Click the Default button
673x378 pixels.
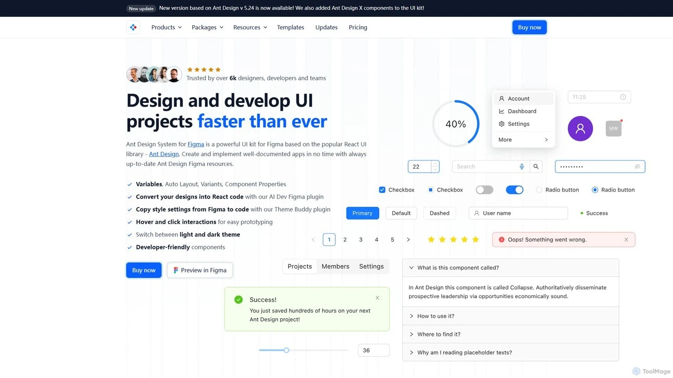point(401,213)
